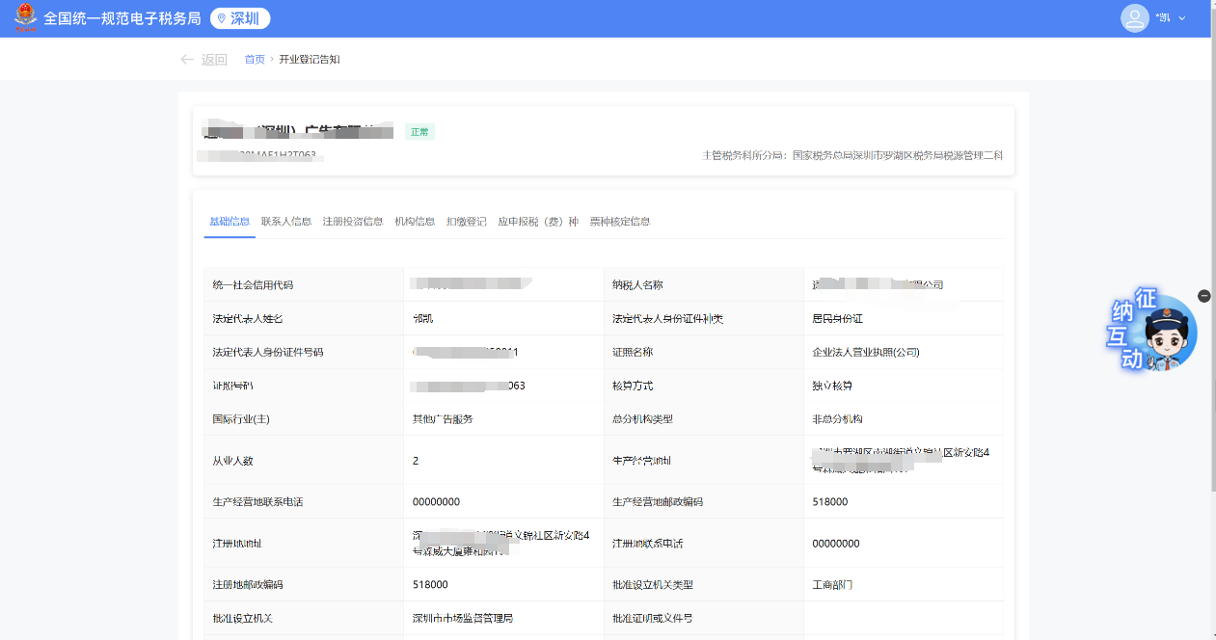Click 开业登记告知 breadcrumb text
Viewport: 1216px width, 640px height.
click(310, 60)
